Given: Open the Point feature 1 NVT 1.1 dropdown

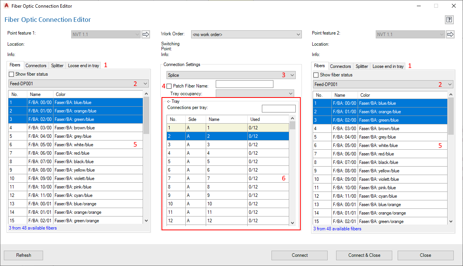Looking at the screenshot, I should [x=106, y=35].
